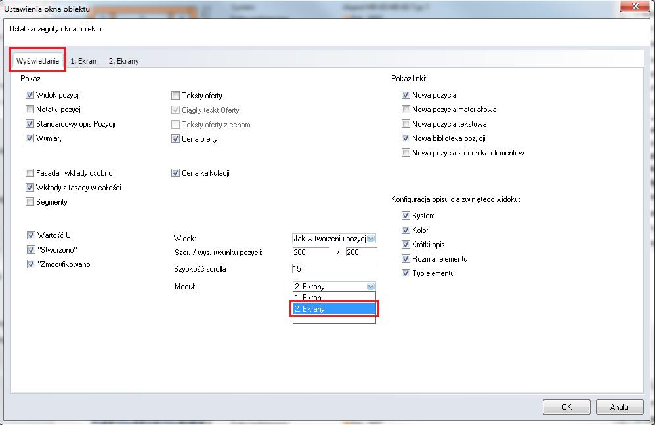Click the drawing height field 200
655x425 pixels.
click(x=362, y=252)
